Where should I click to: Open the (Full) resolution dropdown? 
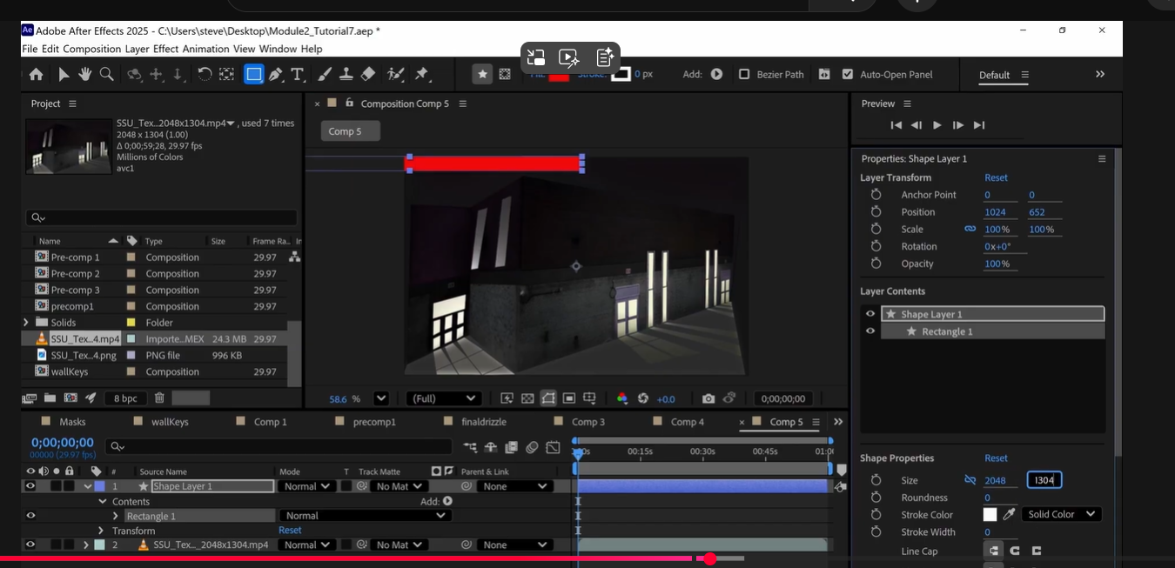pyautogui.click(x=444, y=398)
